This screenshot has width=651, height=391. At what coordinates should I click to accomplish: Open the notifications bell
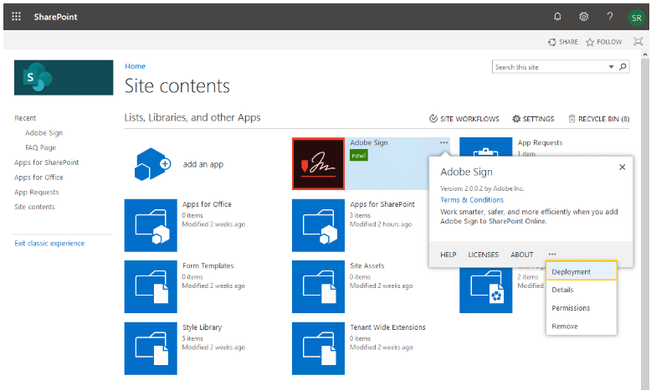(557, 17)
